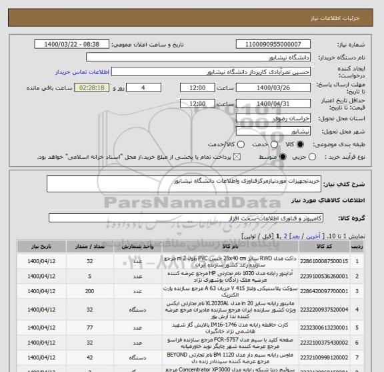Click the RWD duct item name in row 1
Viewport: 384px width, 372px height.
coord(230,262)
